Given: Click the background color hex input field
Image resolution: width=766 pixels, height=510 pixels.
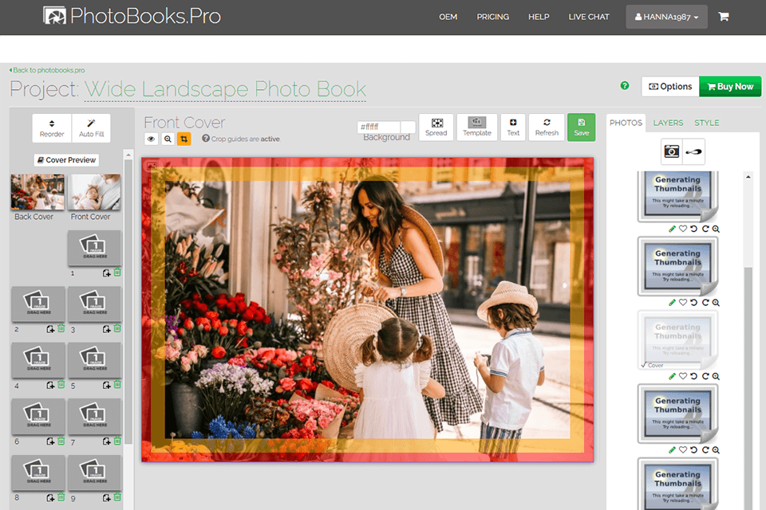Looking at the screenshot, I should pyautogui.click(x=378, y=127).
